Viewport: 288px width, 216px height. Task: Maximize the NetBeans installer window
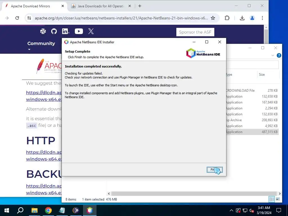(207, 42)
